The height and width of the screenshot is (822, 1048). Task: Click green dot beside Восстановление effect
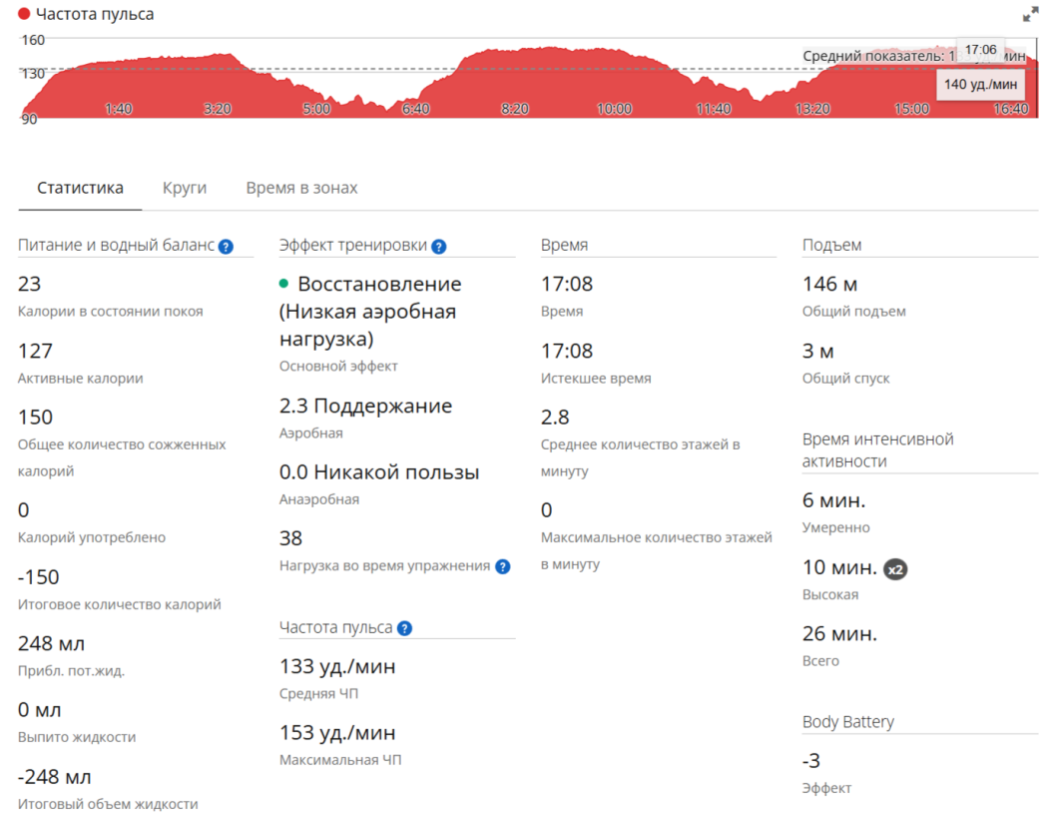click(283, 284)
